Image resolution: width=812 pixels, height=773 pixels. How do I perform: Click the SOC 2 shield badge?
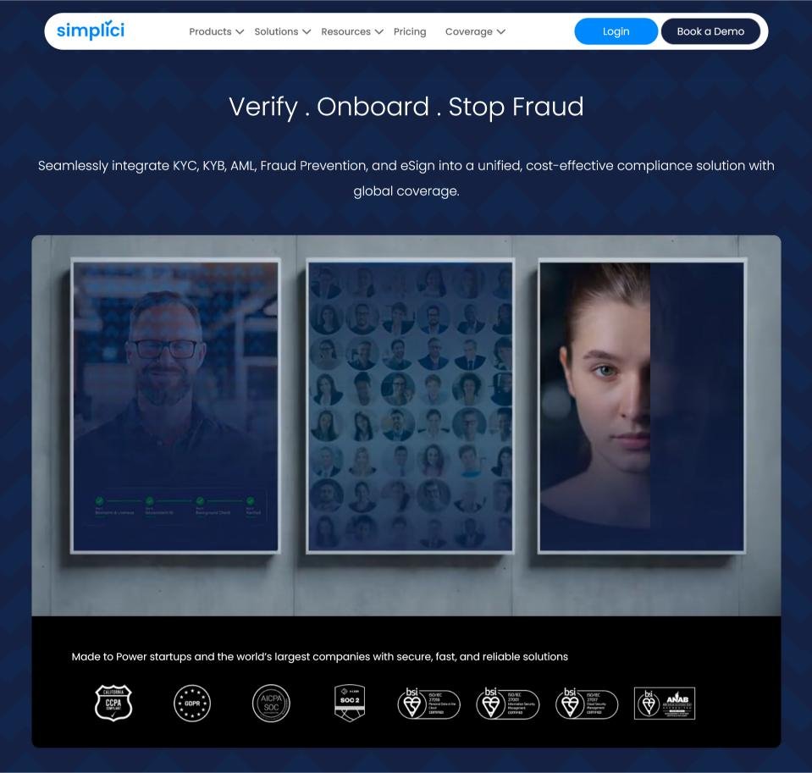[350, 703]
